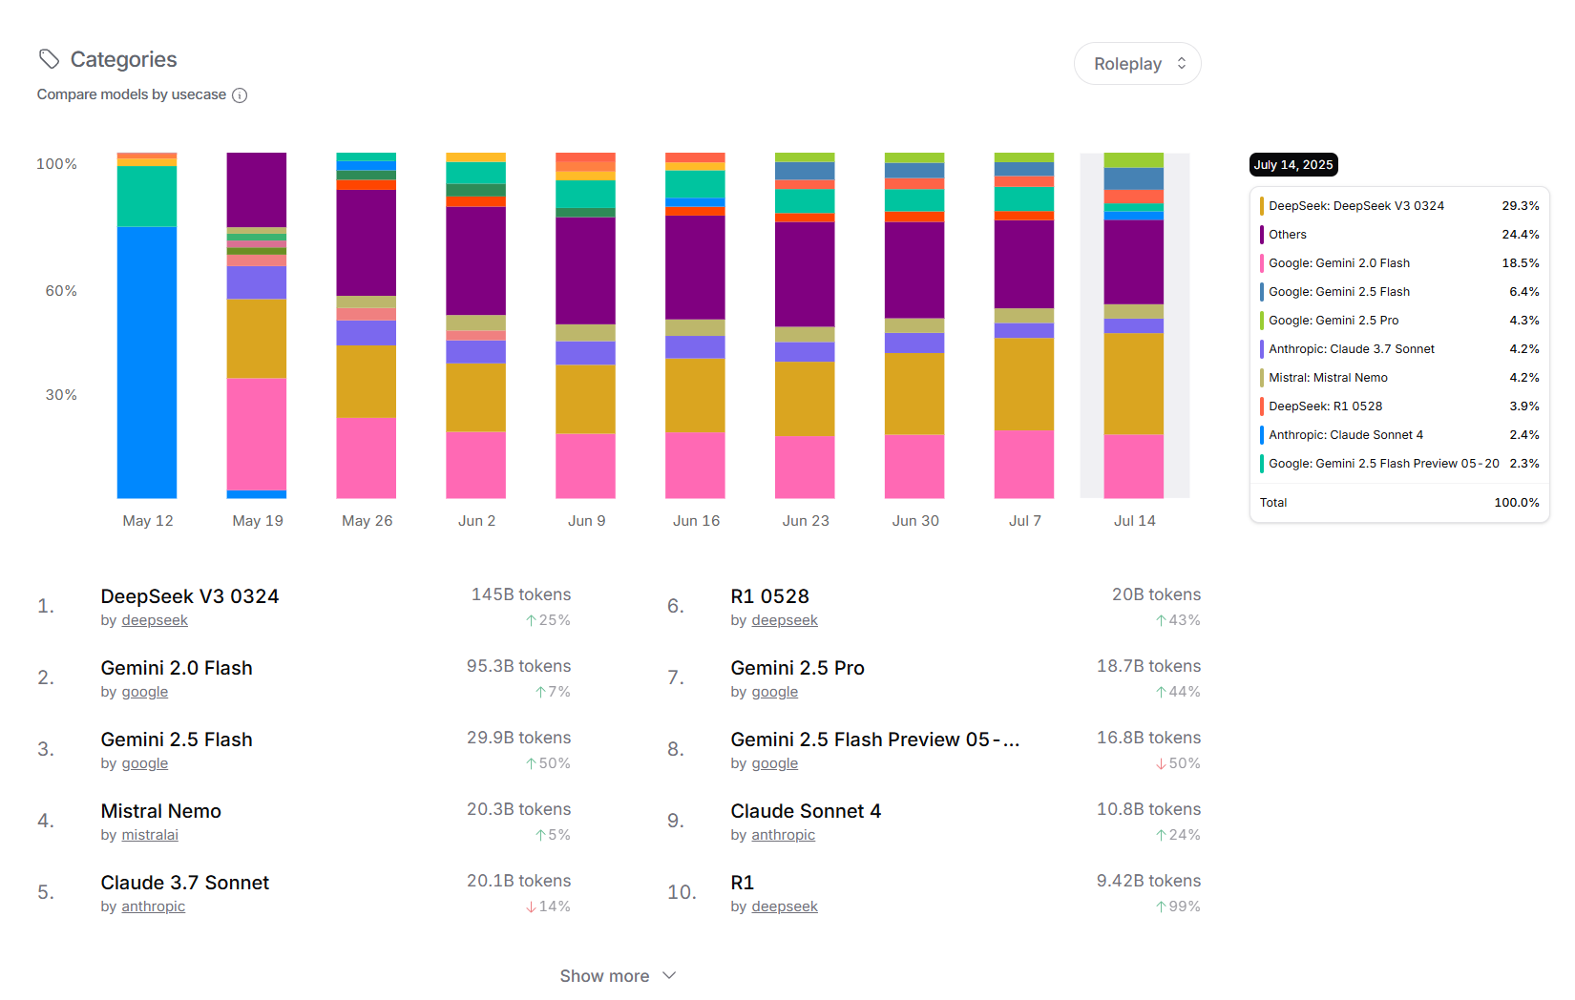Open the Roleplay category dropdown
The width and height of the screenshot is (1575, 1000).
[x=1137, y=64]
